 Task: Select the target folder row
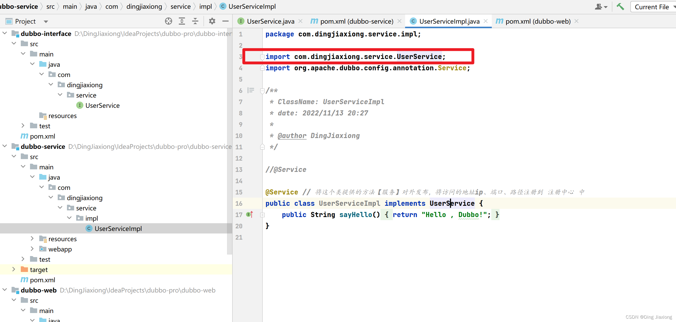point(116,269)
